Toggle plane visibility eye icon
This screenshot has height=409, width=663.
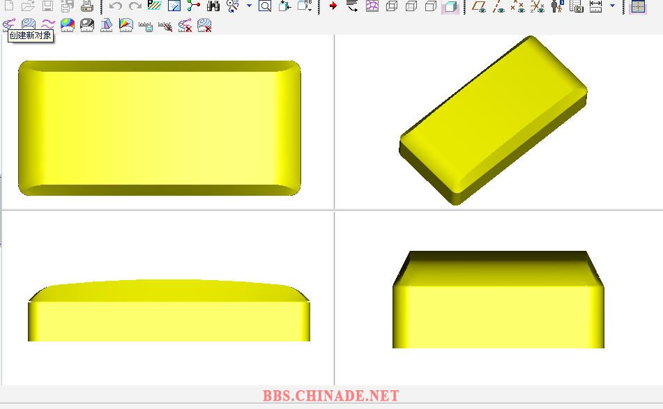click(479, 6)
